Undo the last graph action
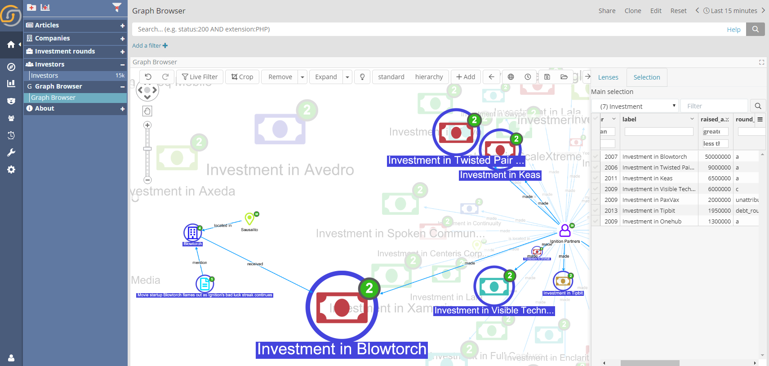 click(x=148, y=77)
